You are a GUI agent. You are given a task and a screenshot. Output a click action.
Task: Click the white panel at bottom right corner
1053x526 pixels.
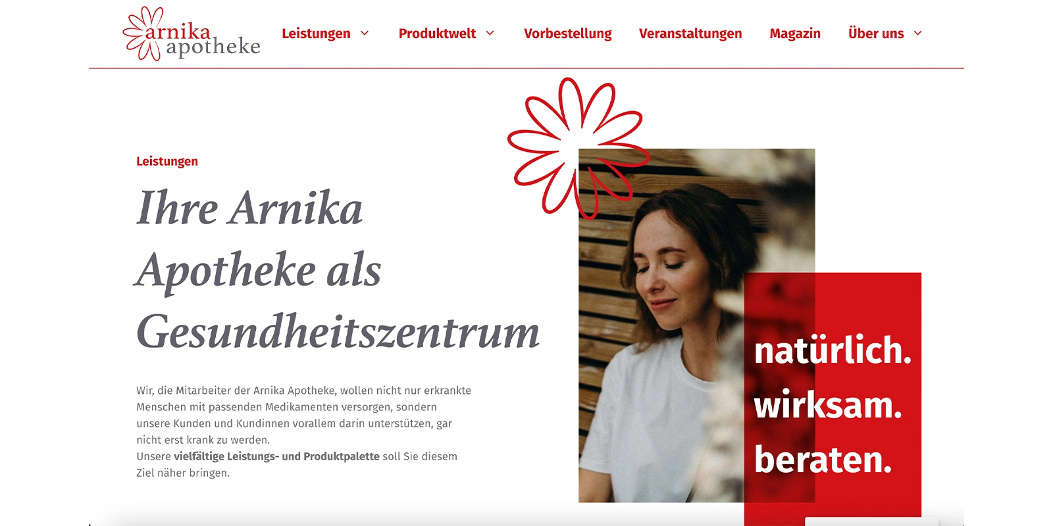point(872,521)
